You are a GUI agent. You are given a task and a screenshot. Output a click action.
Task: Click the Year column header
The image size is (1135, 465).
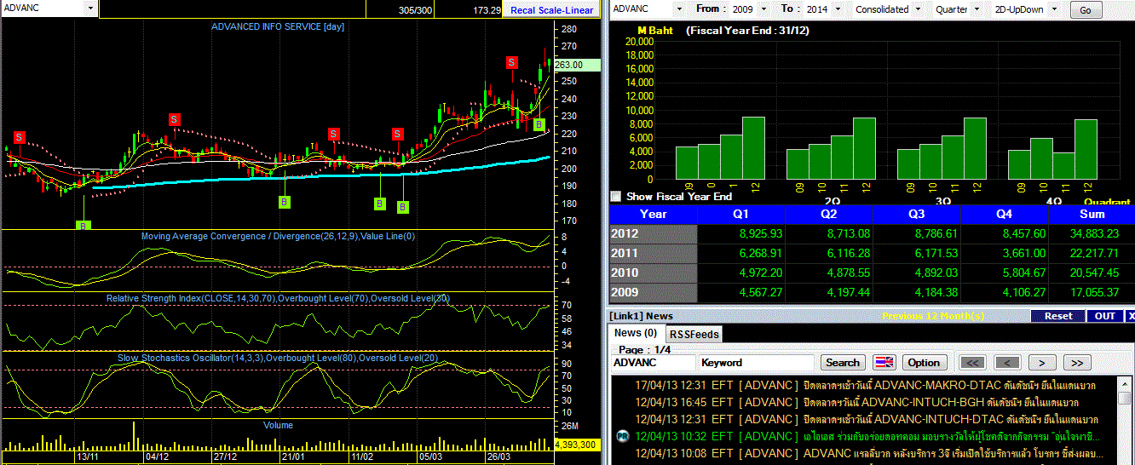click(x=654, y=214)
